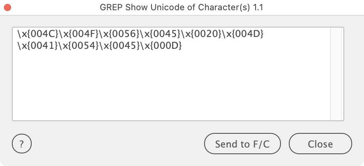
Task: Click on the \x{004D} code
Action: [x=243, y=34]
